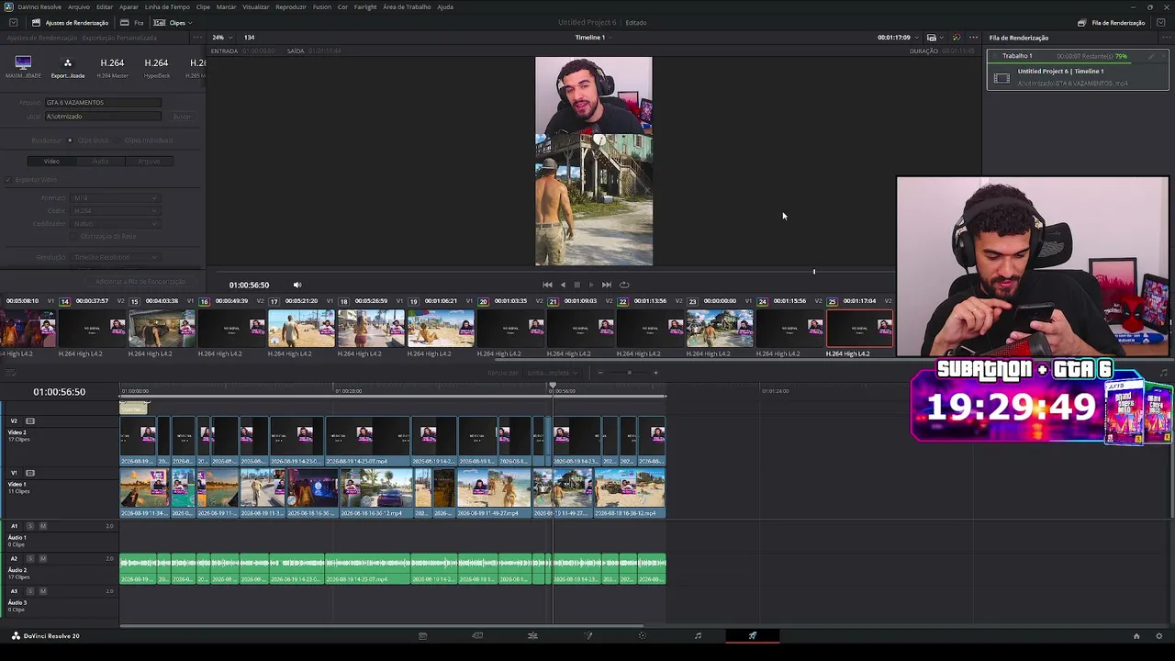Screen dimensions: 1175x661
Task: Jump to first frame in viewer
Action: click(547, 285)
